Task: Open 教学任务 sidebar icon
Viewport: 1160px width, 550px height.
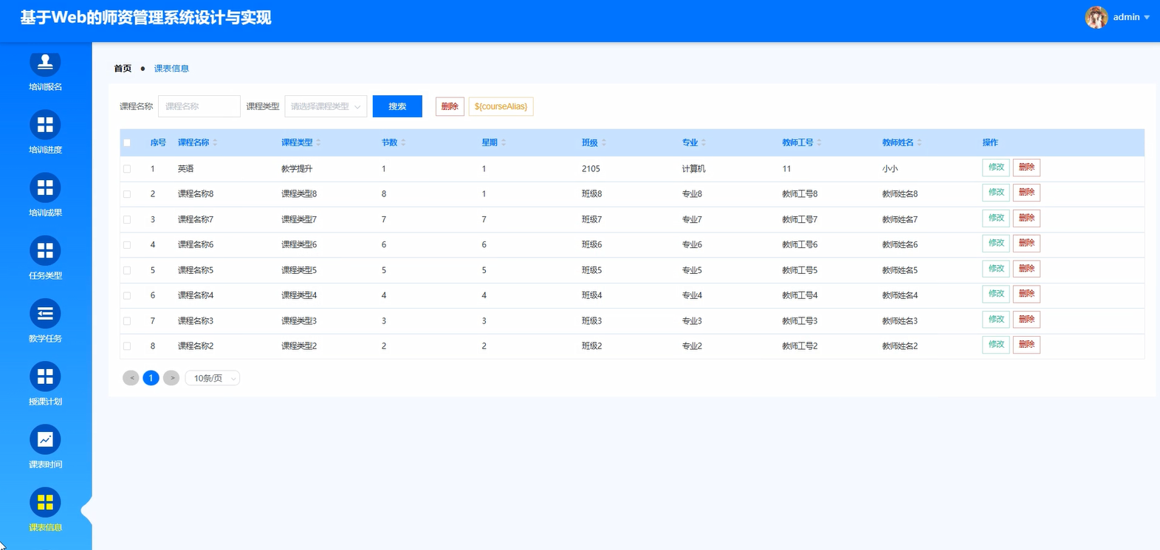Action: click(45, 314)
